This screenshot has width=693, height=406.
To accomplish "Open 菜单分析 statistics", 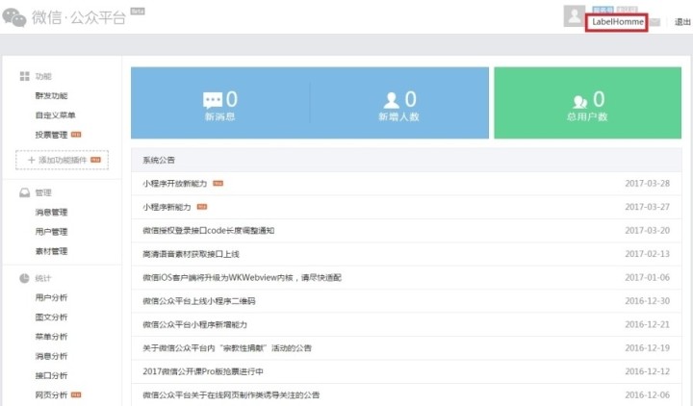I will click(x=51, y=336).
